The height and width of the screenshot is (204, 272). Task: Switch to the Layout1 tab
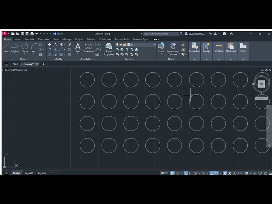coord(29,173)
